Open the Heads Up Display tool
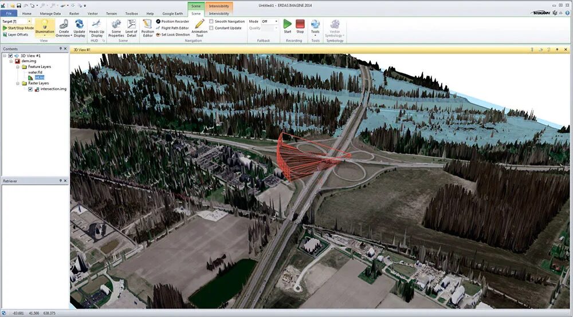Image resolution: width=573 pixels, height=317 pixels. coord(96,27)
